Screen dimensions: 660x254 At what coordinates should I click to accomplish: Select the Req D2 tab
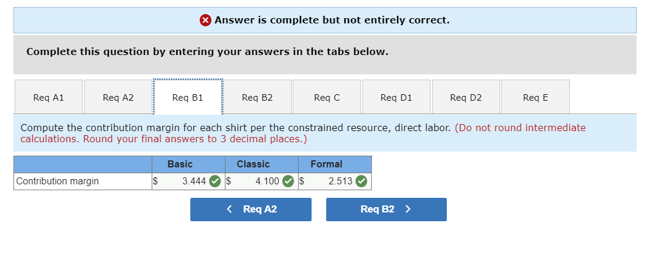tap(466, 98)
